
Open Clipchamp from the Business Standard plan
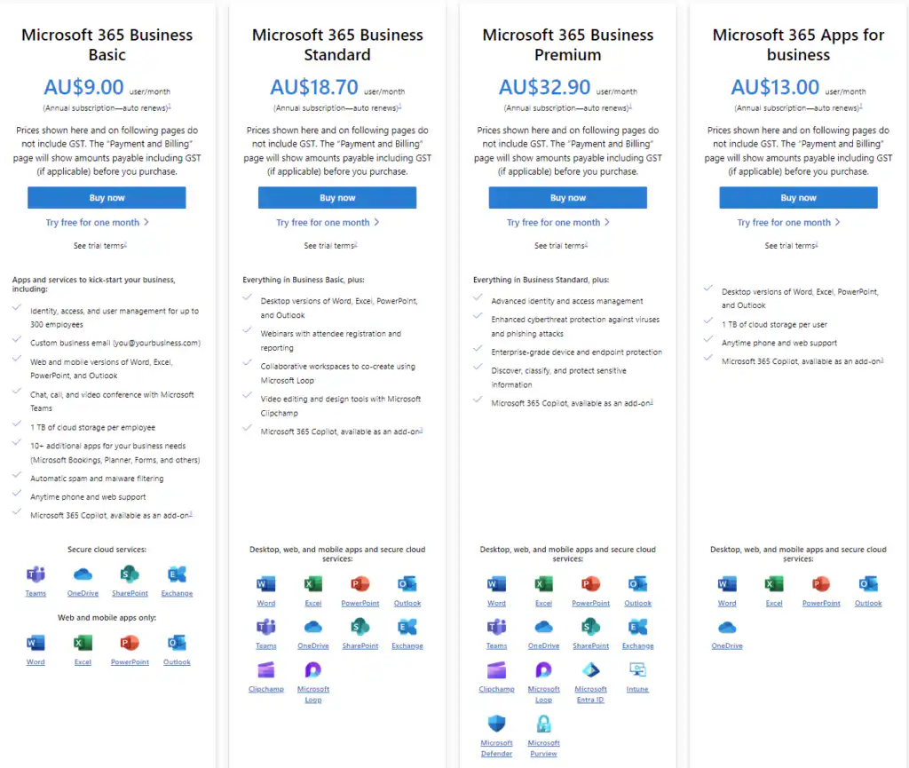click(265, 677)
